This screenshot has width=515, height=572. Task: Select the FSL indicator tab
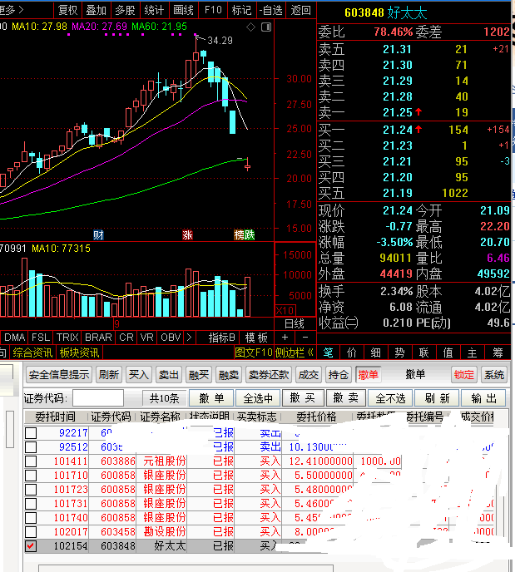(41, 338)
